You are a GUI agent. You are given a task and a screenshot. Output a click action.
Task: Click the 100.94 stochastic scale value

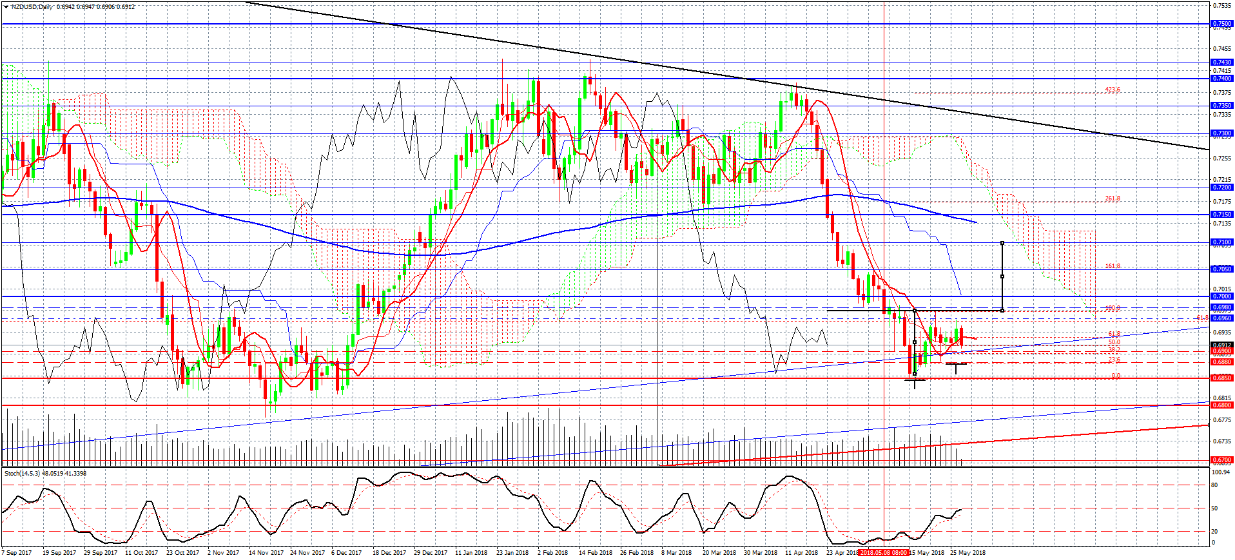tap(1221, 472)
